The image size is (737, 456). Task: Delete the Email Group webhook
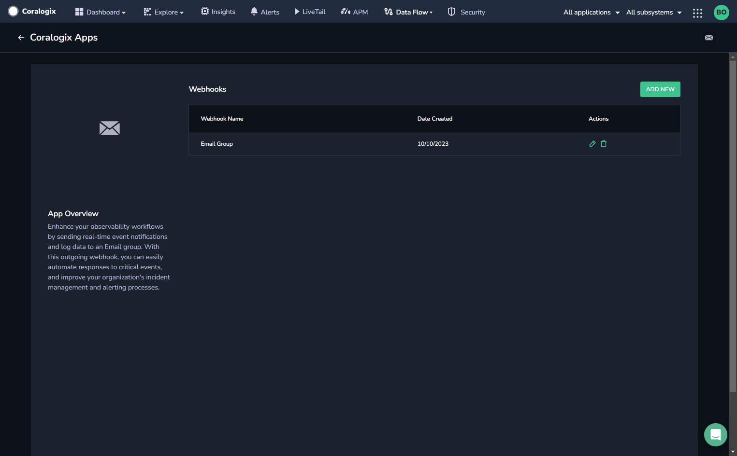pos(604,144)
